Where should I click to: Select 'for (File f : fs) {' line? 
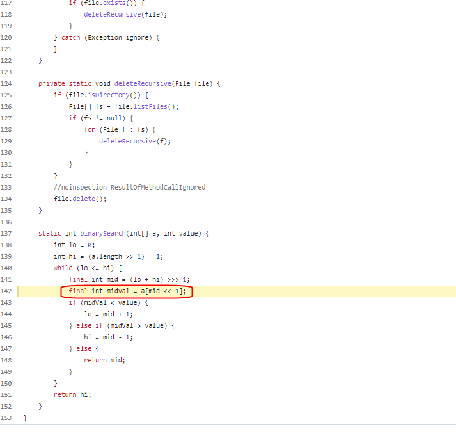(x=120, y=130)
